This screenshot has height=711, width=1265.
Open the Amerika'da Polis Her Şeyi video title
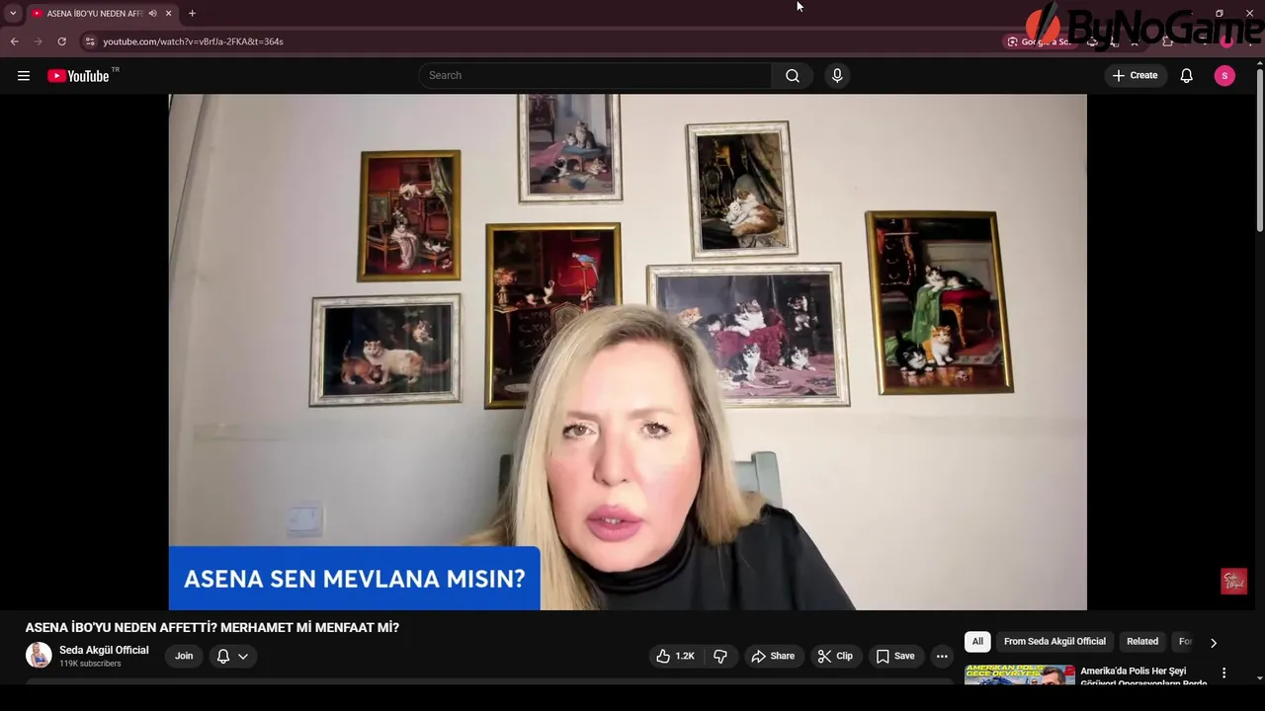[x=1143, y=676]
